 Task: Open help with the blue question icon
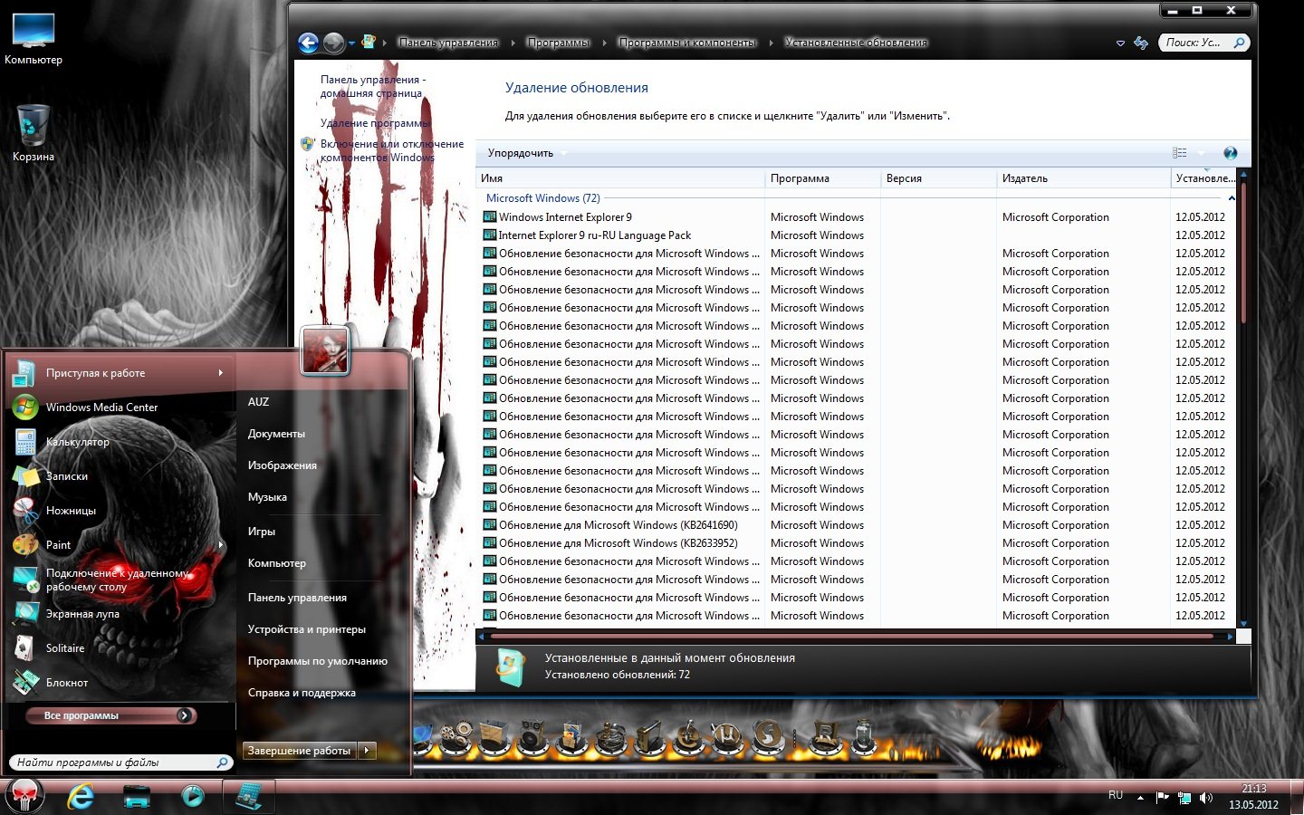tap(1230, 153)
